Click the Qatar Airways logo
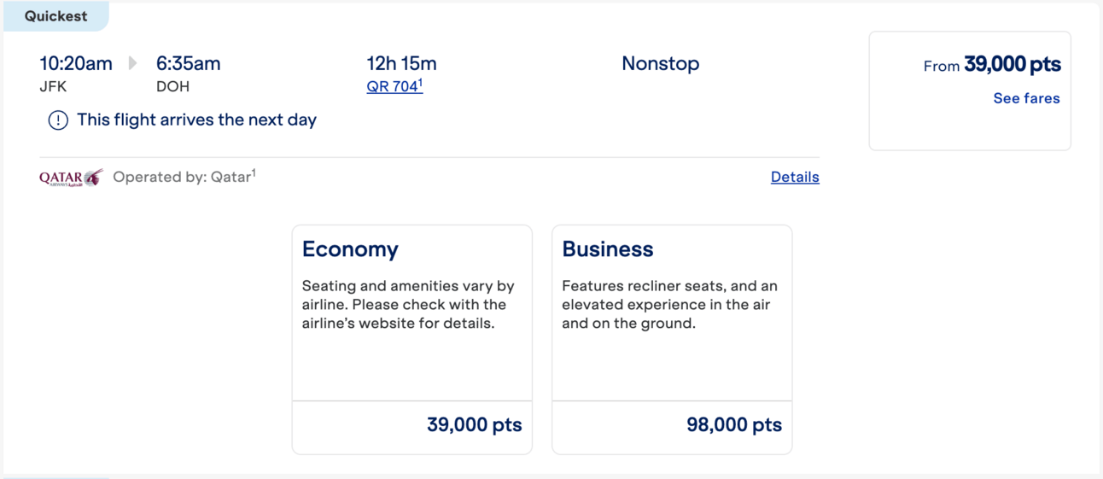 [x=71, y=178]
